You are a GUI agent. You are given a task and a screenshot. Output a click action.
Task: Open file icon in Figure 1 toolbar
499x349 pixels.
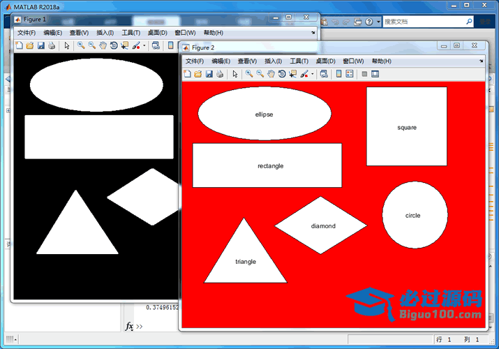[30, 45]
